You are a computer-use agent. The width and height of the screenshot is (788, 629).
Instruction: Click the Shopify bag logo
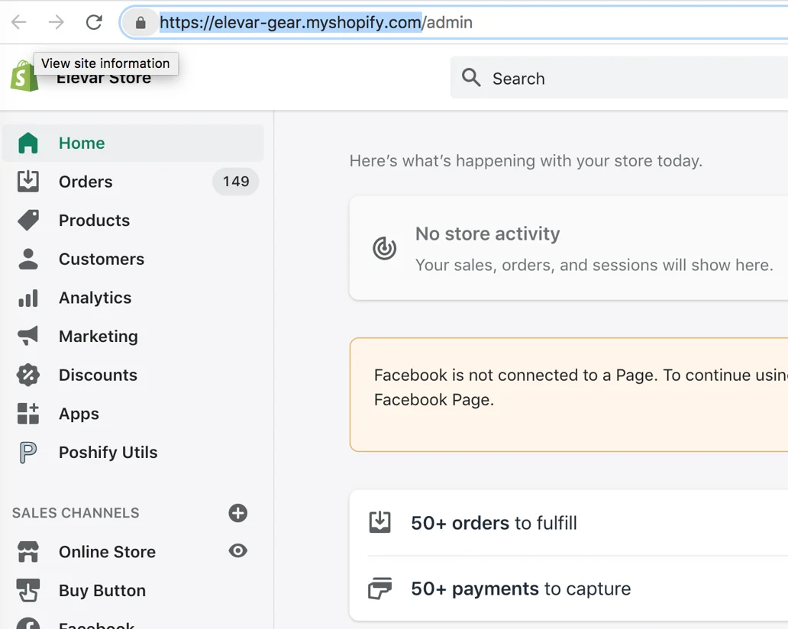pyautogui.click(x=24, y=76)
